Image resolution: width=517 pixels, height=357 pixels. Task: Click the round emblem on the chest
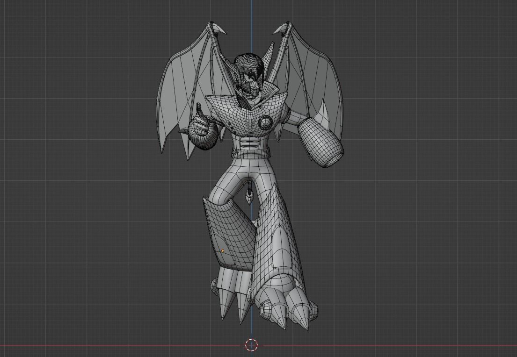pos(265,123)
